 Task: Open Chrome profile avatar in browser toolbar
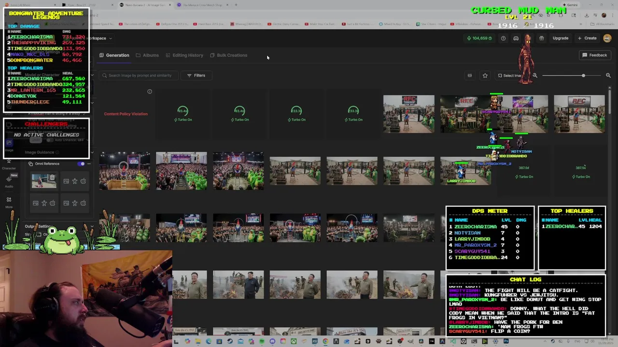(x=604, y=15)
